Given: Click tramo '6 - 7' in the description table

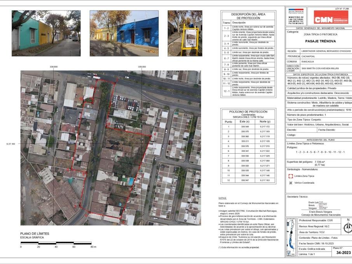Looking at the screenshot, I should (226, 58).
